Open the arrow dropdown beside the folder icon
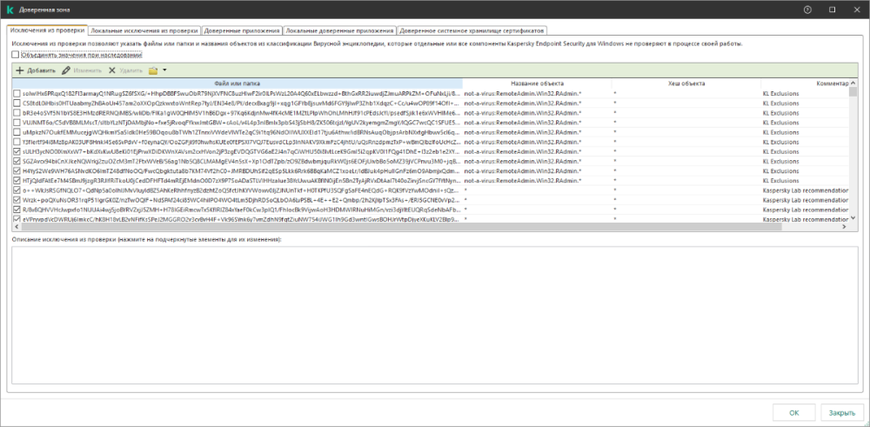870x427 pixels. click(x=164, y=71)
